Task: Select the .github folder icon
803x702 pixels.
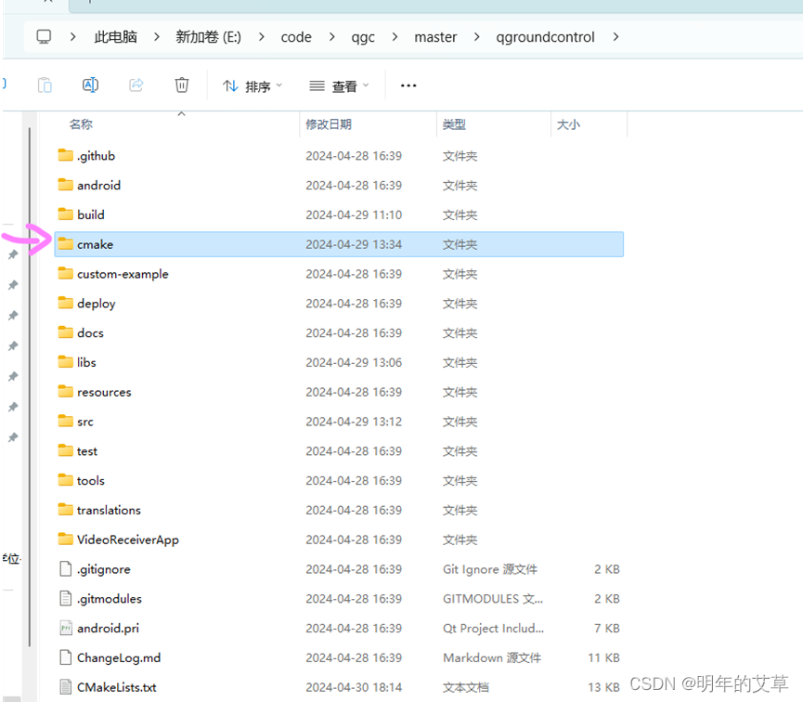Action: (66, 155)
